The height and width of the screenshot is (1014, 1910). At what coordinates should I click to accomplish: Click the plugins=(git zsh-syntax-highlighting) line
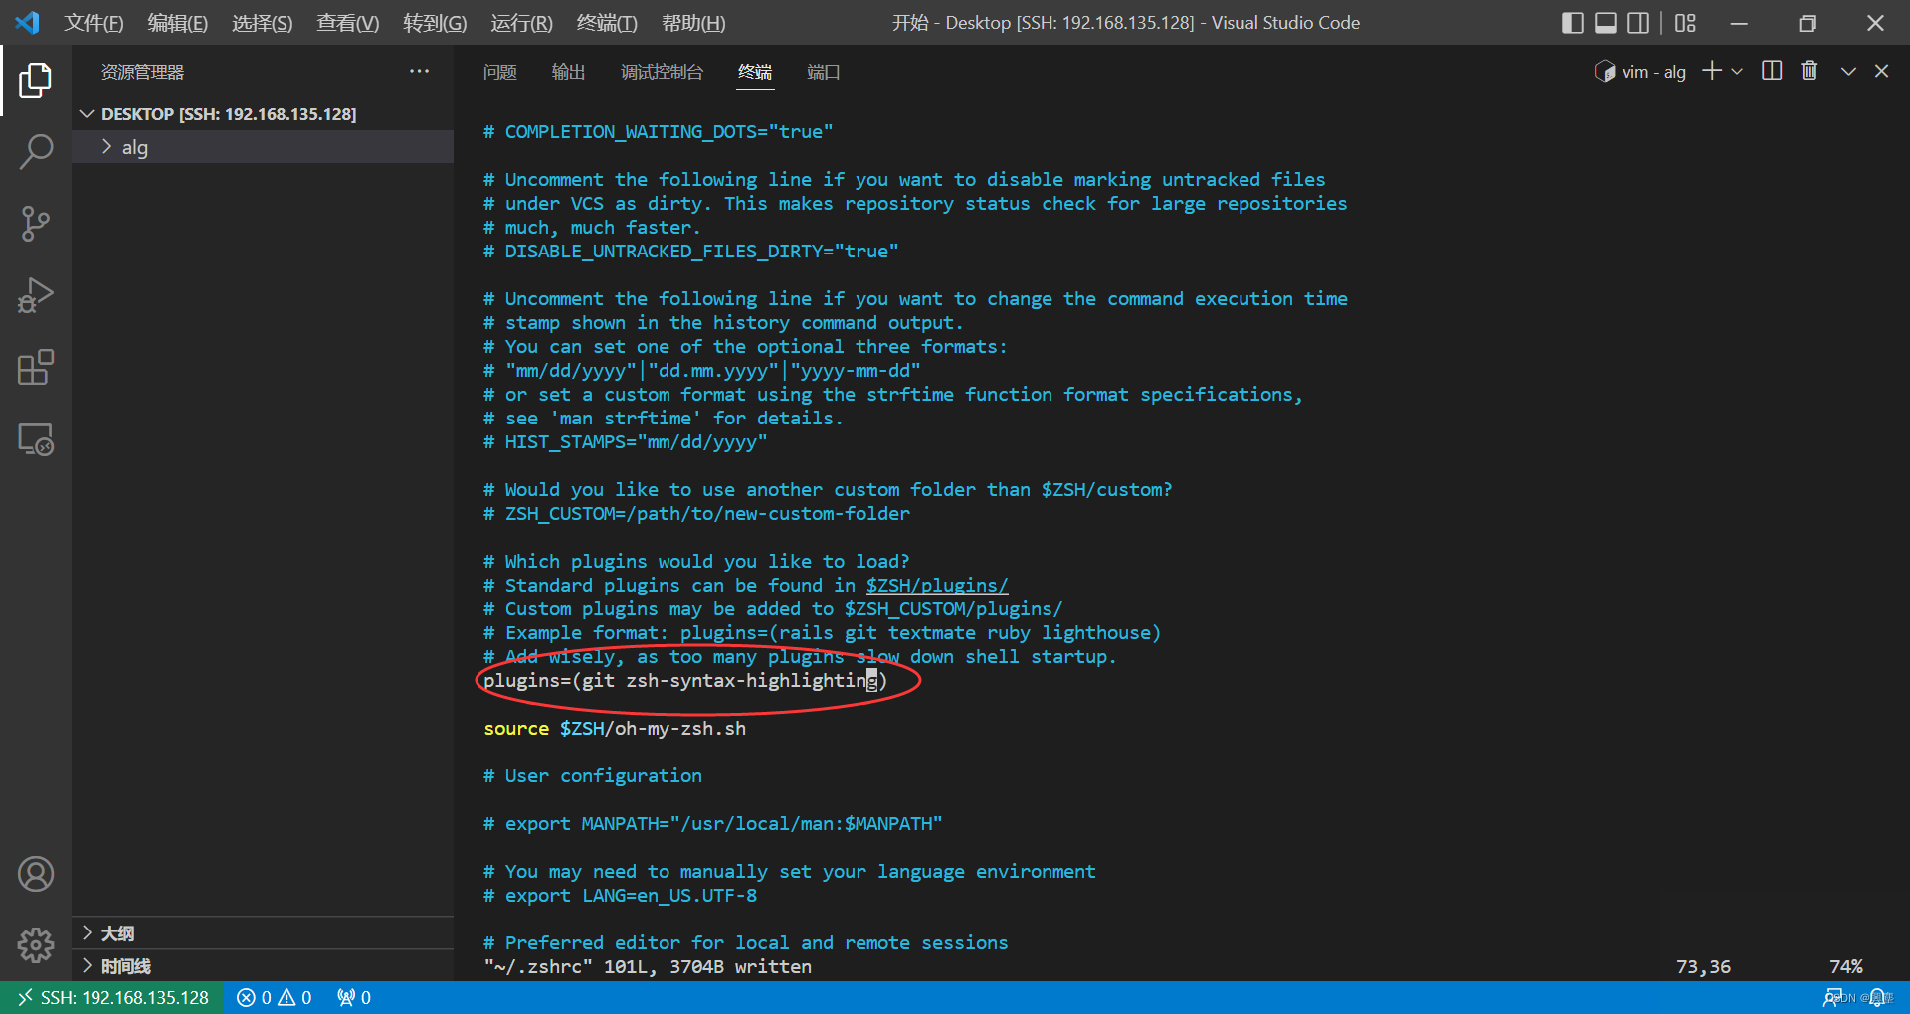(x=685, y=680)
